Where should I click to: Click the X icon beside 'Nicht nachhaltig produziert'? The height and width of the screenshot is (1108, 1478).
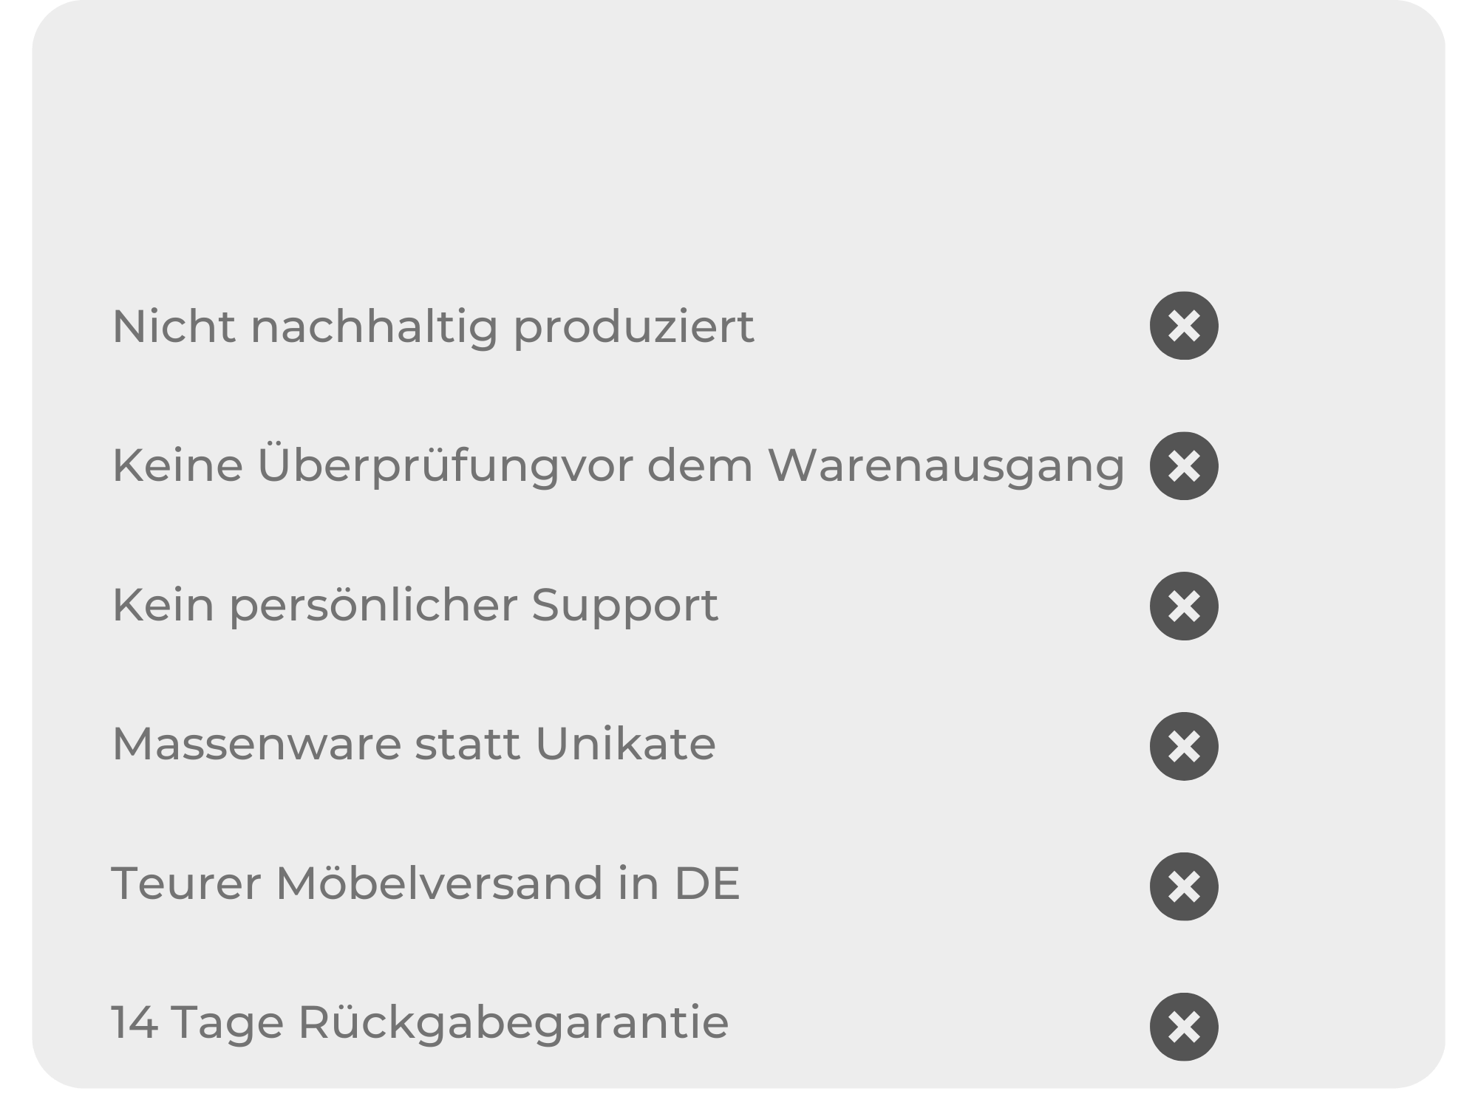pos(1184,326)
